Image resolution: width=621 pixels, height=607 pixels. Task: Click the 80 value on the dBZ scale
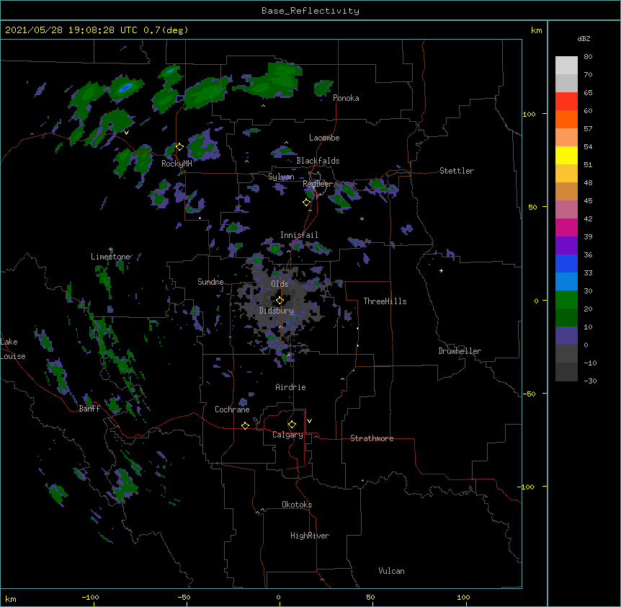[x=588, y=57]
